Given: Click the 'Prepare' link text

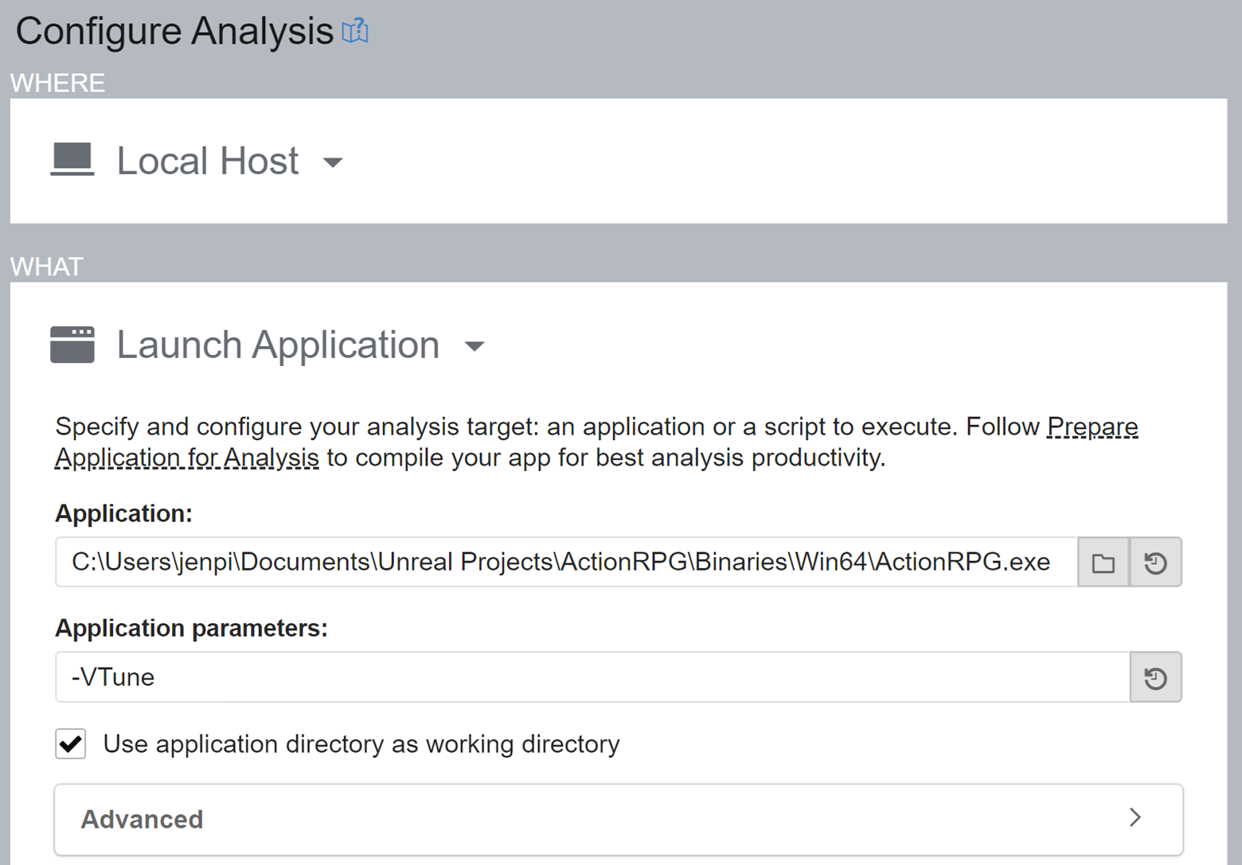Looking at the screenshot, I should [1092, 427].
